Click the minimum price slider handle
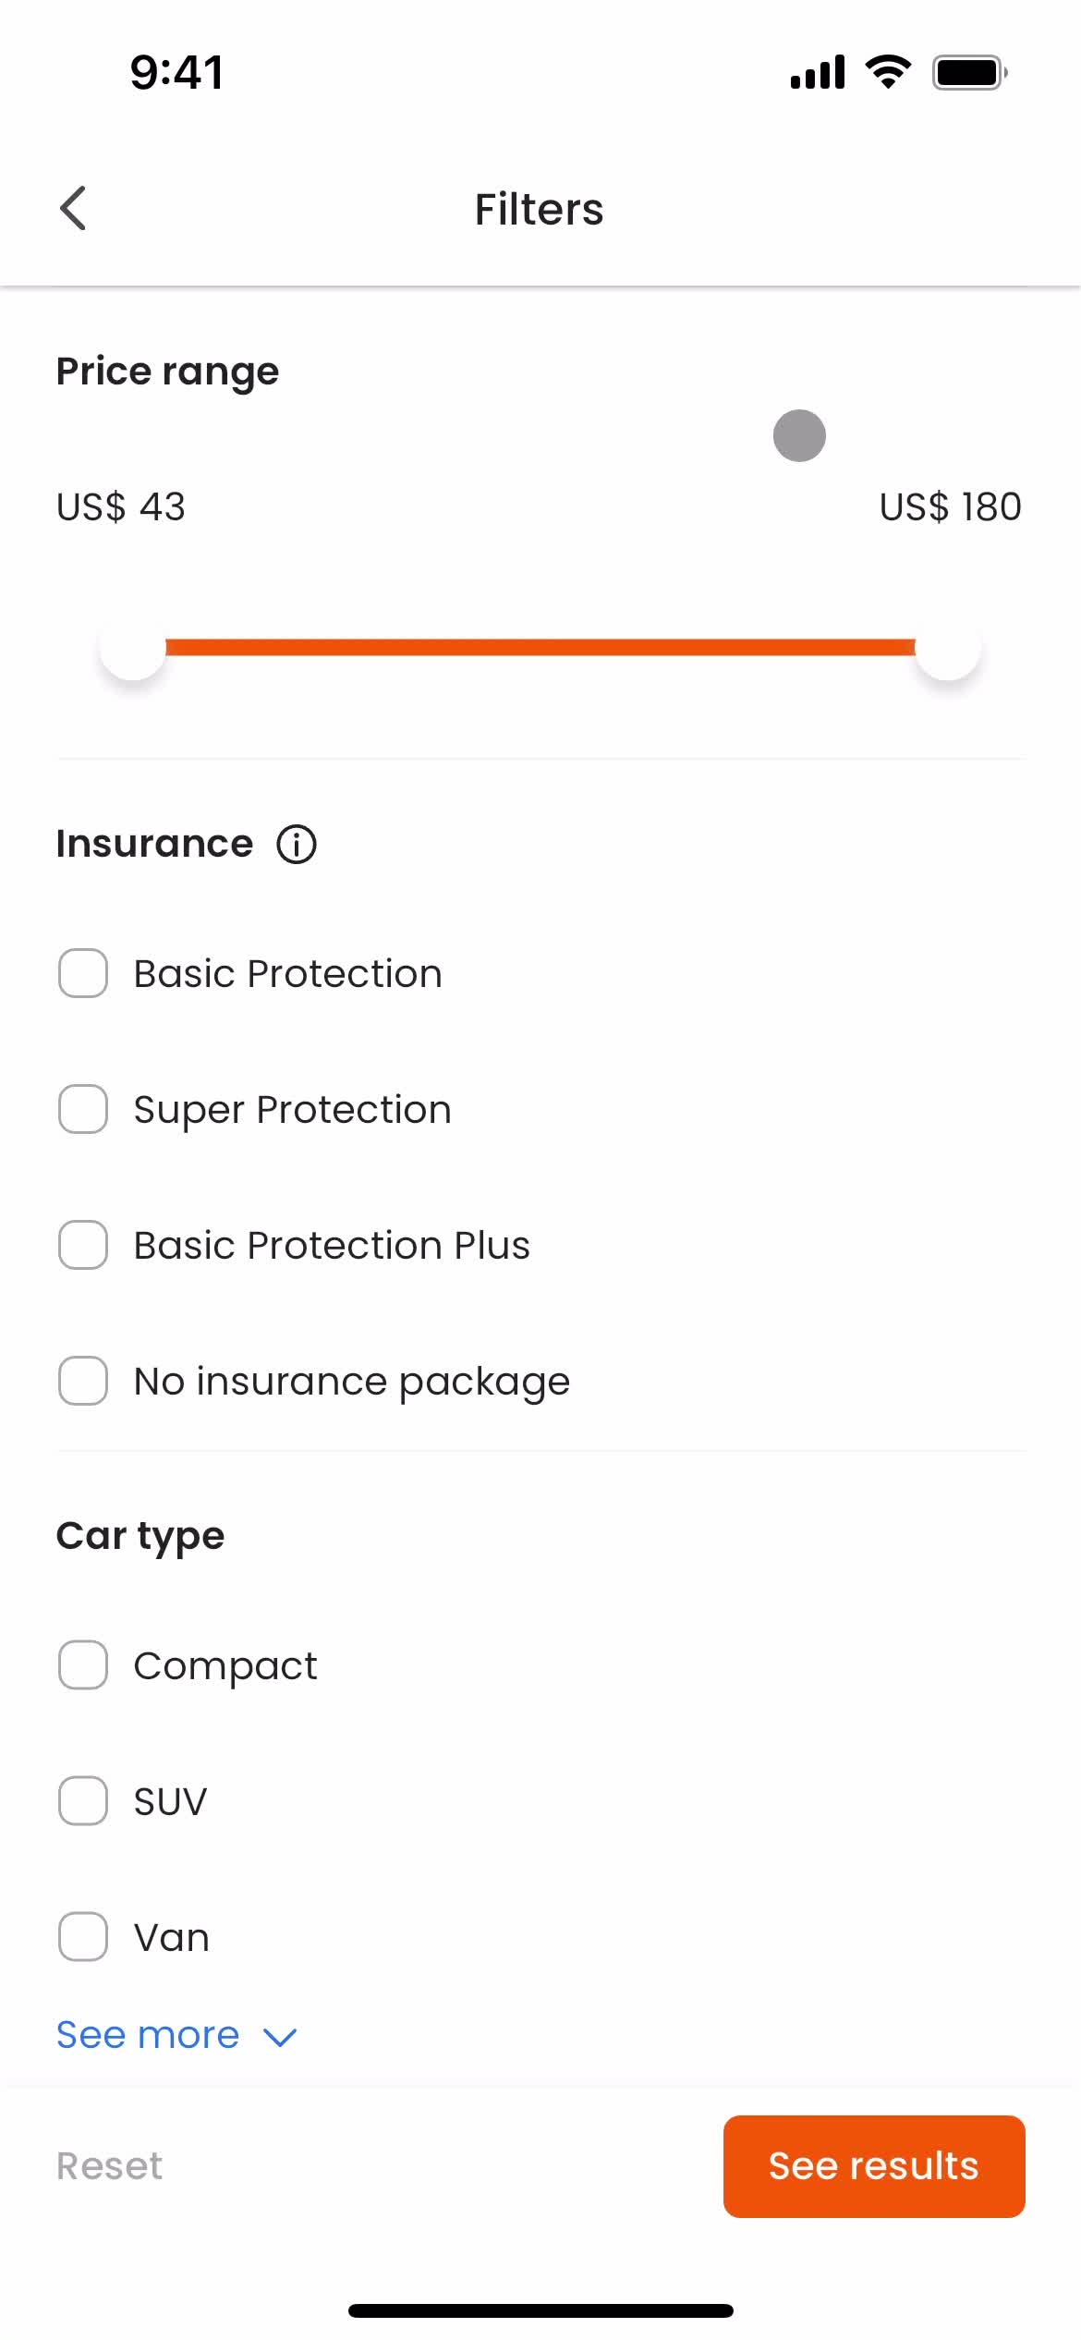The image size is (1081, 2340). coord(133,647)
